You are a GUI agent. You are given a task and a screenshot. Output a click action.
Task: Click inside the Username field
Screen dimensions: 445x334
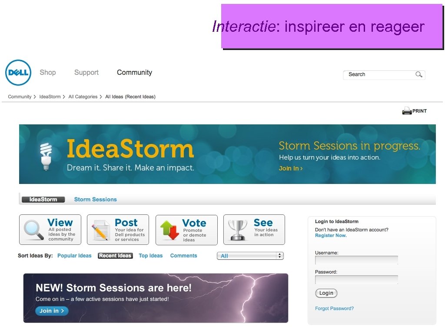point(356,260)
